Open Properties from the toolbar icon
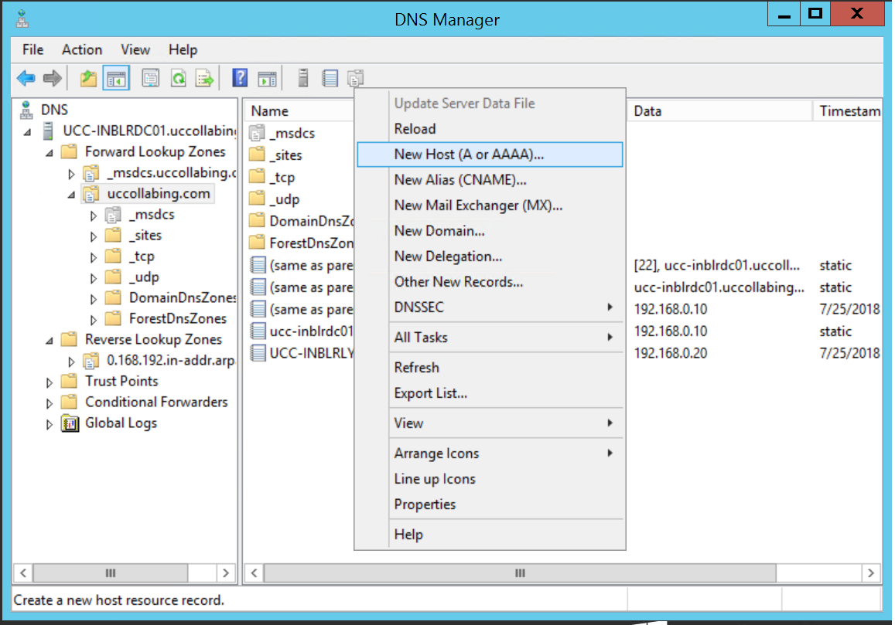Viewport: 895px width, 625px height. (x=151, y=78)
